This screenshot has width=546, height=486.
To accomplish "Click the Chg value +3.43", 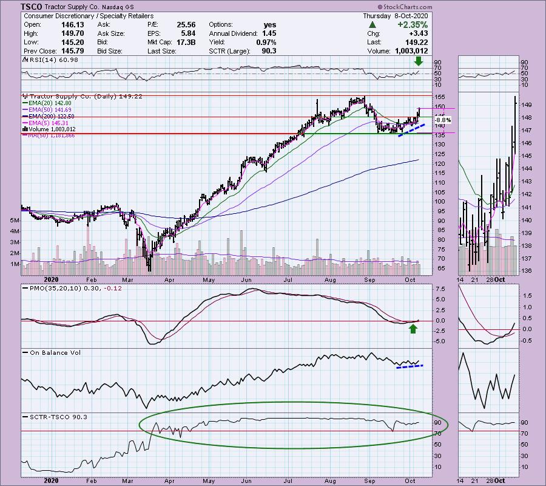I will coord(418,33).
